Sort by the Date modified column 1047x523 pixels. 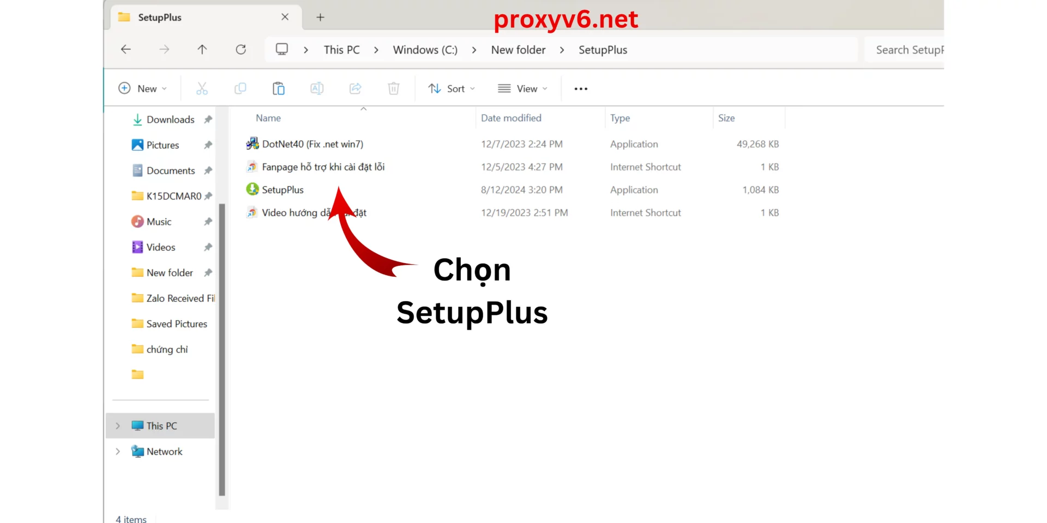[511, 118]
